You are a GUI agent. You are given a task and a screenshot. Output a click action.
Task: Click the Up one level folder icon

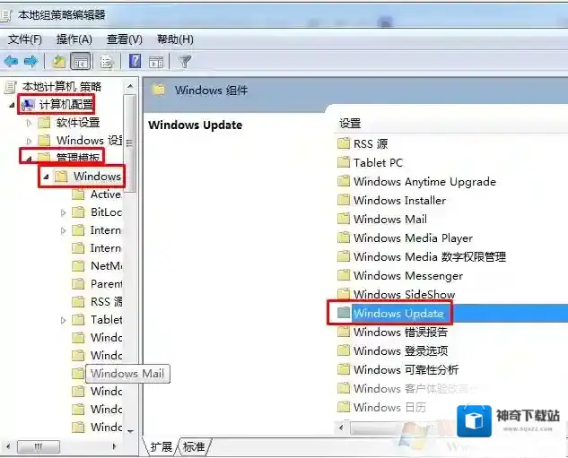pyautogui.click(x=58, y=62)
